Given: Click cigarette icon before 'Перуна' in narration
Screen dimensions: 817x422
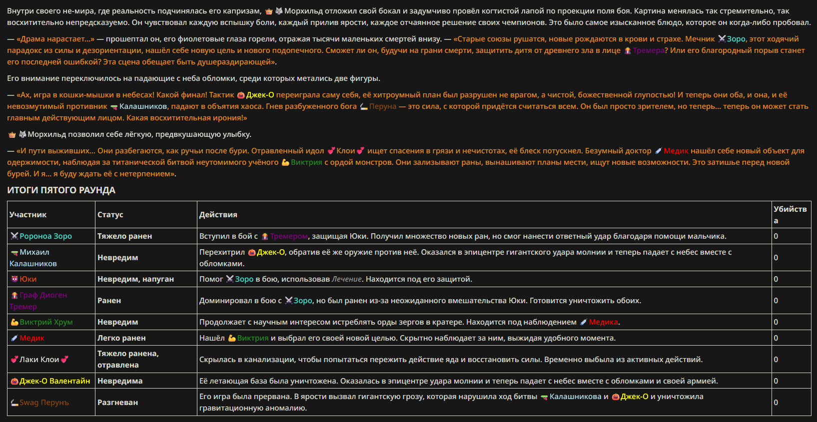Looking at the screenshot, I should [364, 106].
